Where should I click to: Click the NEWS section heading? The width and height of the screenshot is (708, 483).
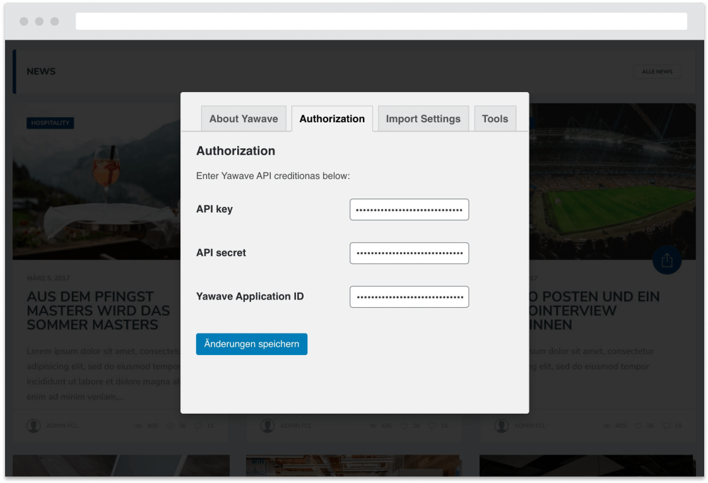pyautogui.click(x=41, y=71)
